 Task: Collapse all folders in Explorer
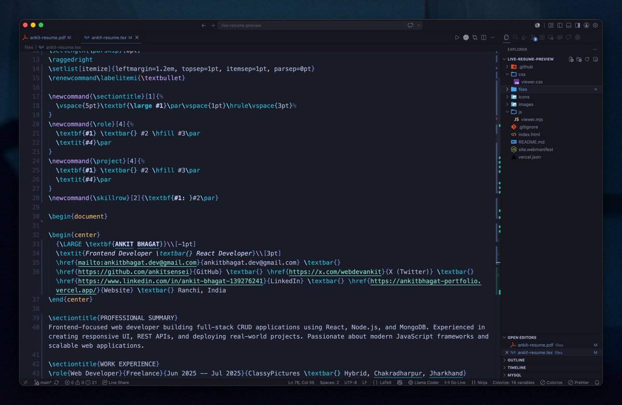596,59
